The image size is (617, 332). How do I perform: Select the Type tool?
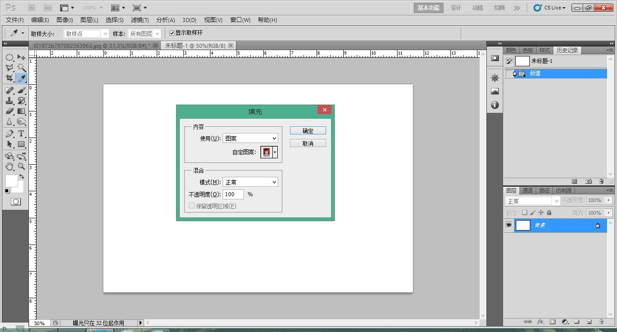(x=21, y=134)
